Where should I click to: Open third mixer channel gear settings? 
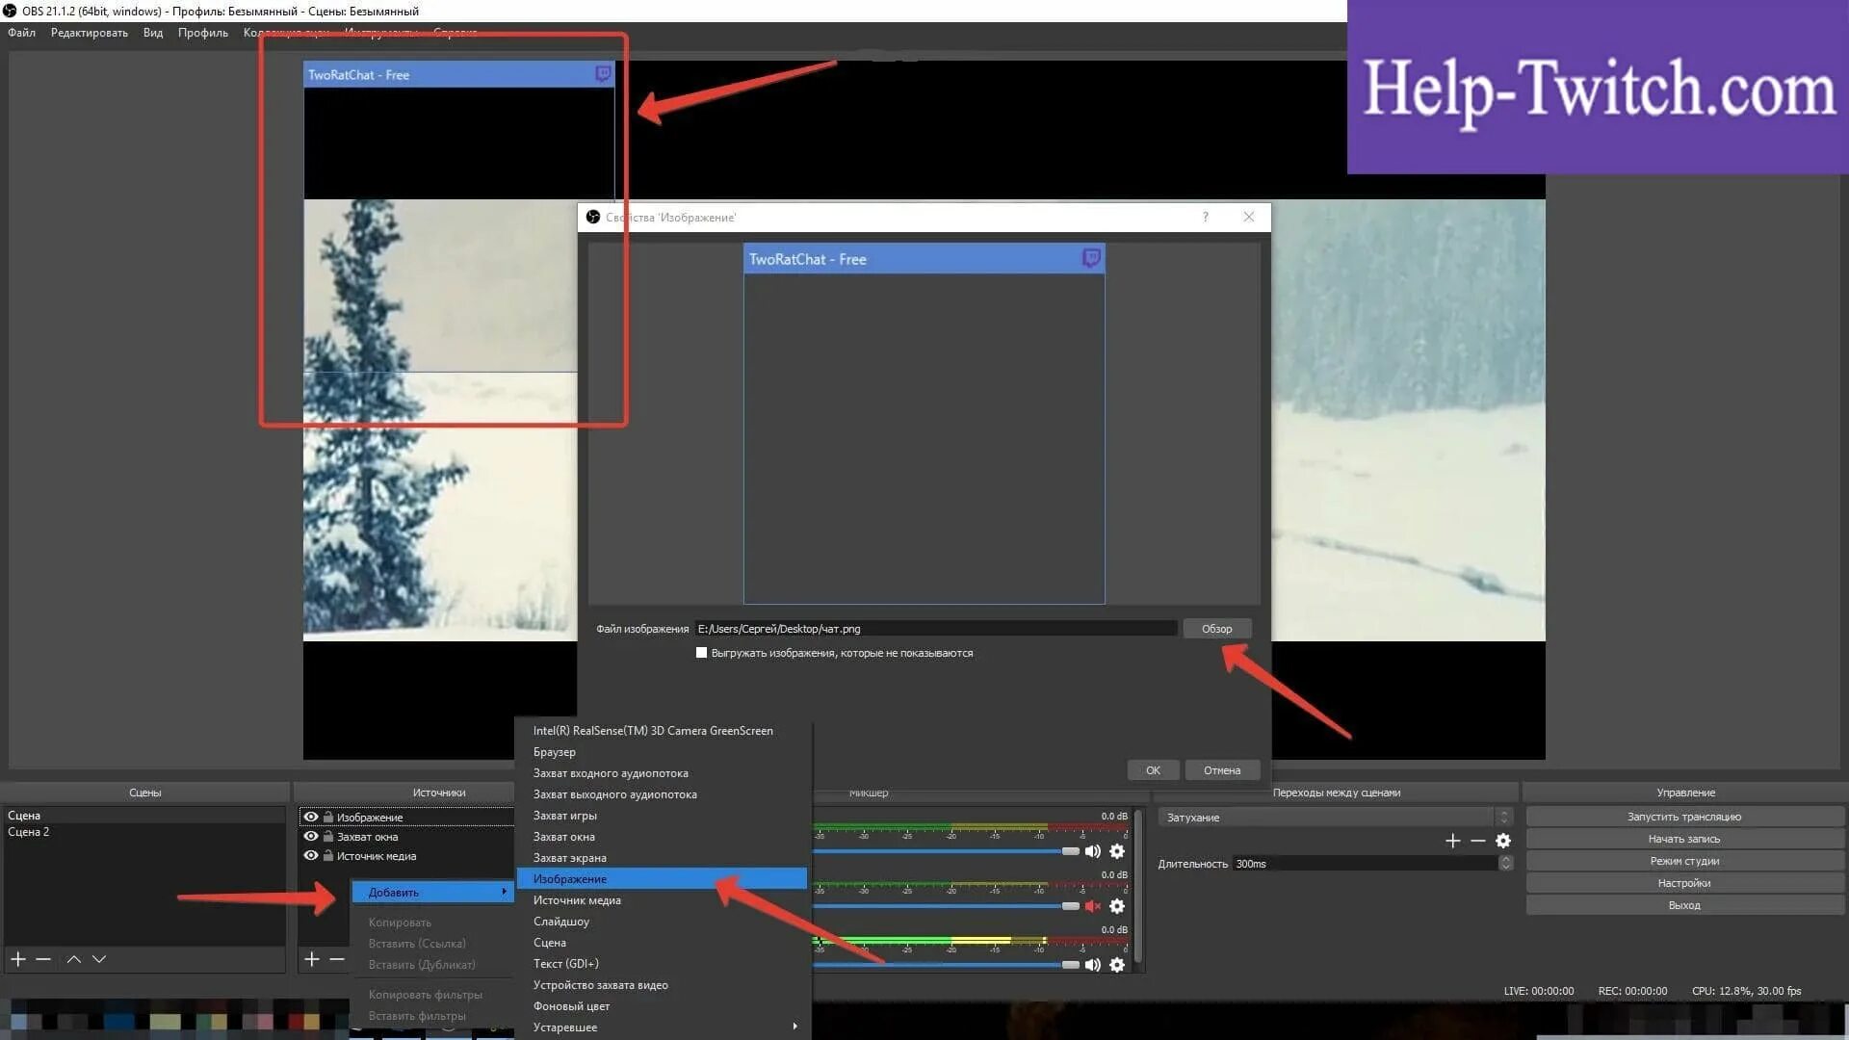(x=1117, y=964)
